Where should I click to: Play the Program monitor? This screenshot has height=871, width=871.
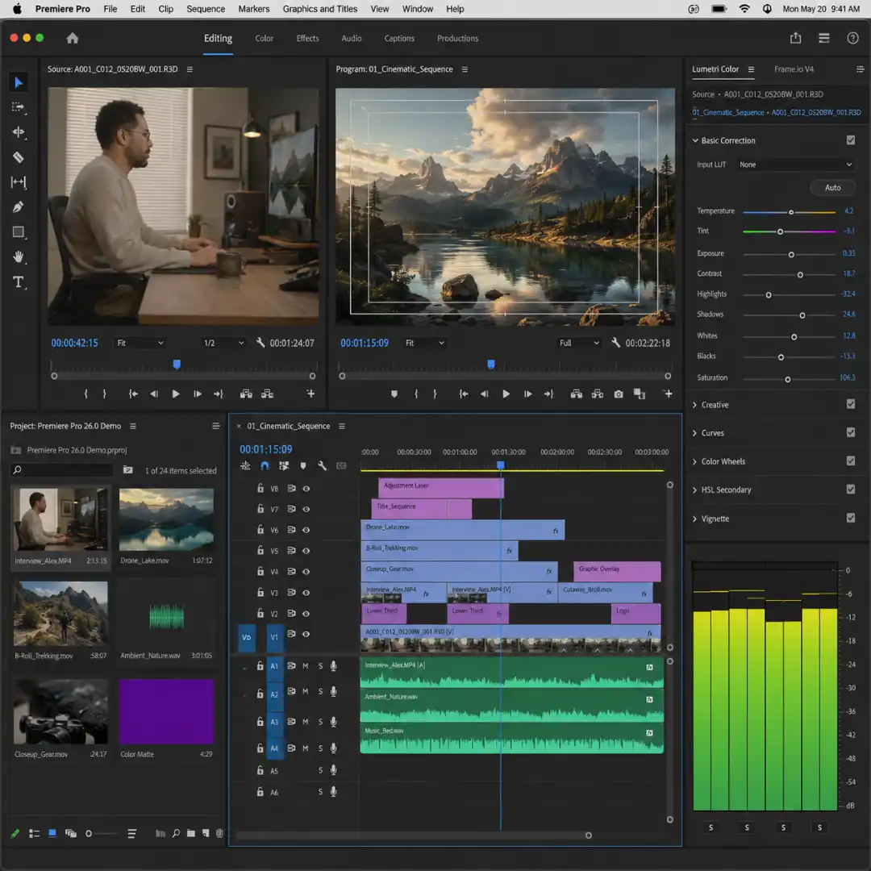(x=506, y=394)
